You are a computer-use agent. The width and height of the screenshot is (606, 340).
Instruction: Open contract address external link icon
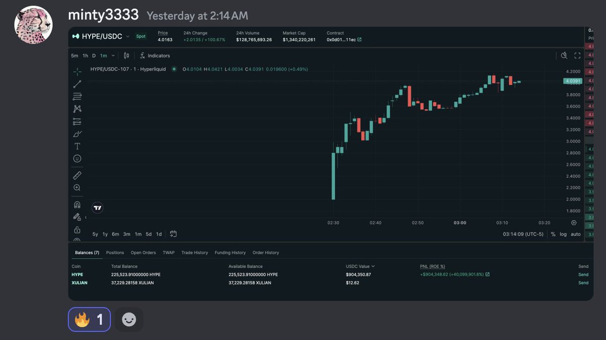click(x=360, y=39)
